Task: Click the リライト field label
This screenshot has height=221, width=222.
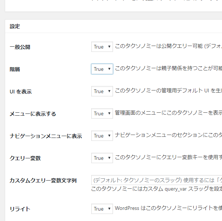Action: pyautogui.click(x=20, y=209)
